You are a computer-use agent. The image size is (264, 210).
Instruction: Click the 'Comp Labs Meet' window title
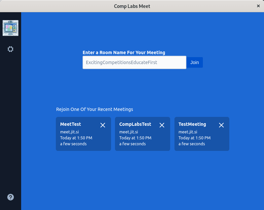tap(132, 6)
